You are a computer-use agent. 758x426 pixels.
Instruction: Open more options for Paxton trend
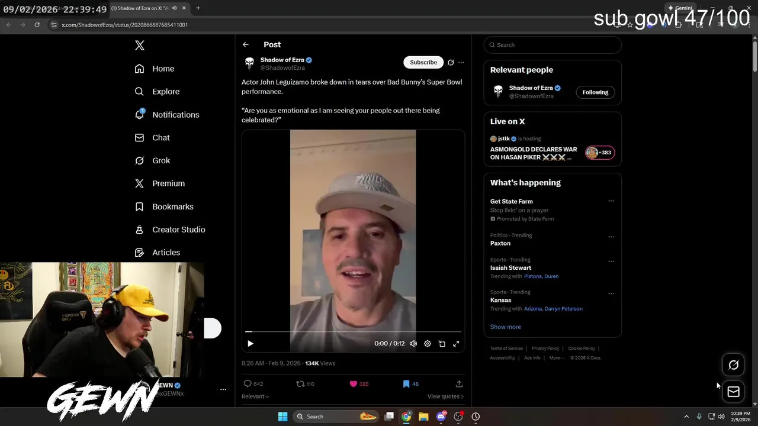(x=611, y=237)
